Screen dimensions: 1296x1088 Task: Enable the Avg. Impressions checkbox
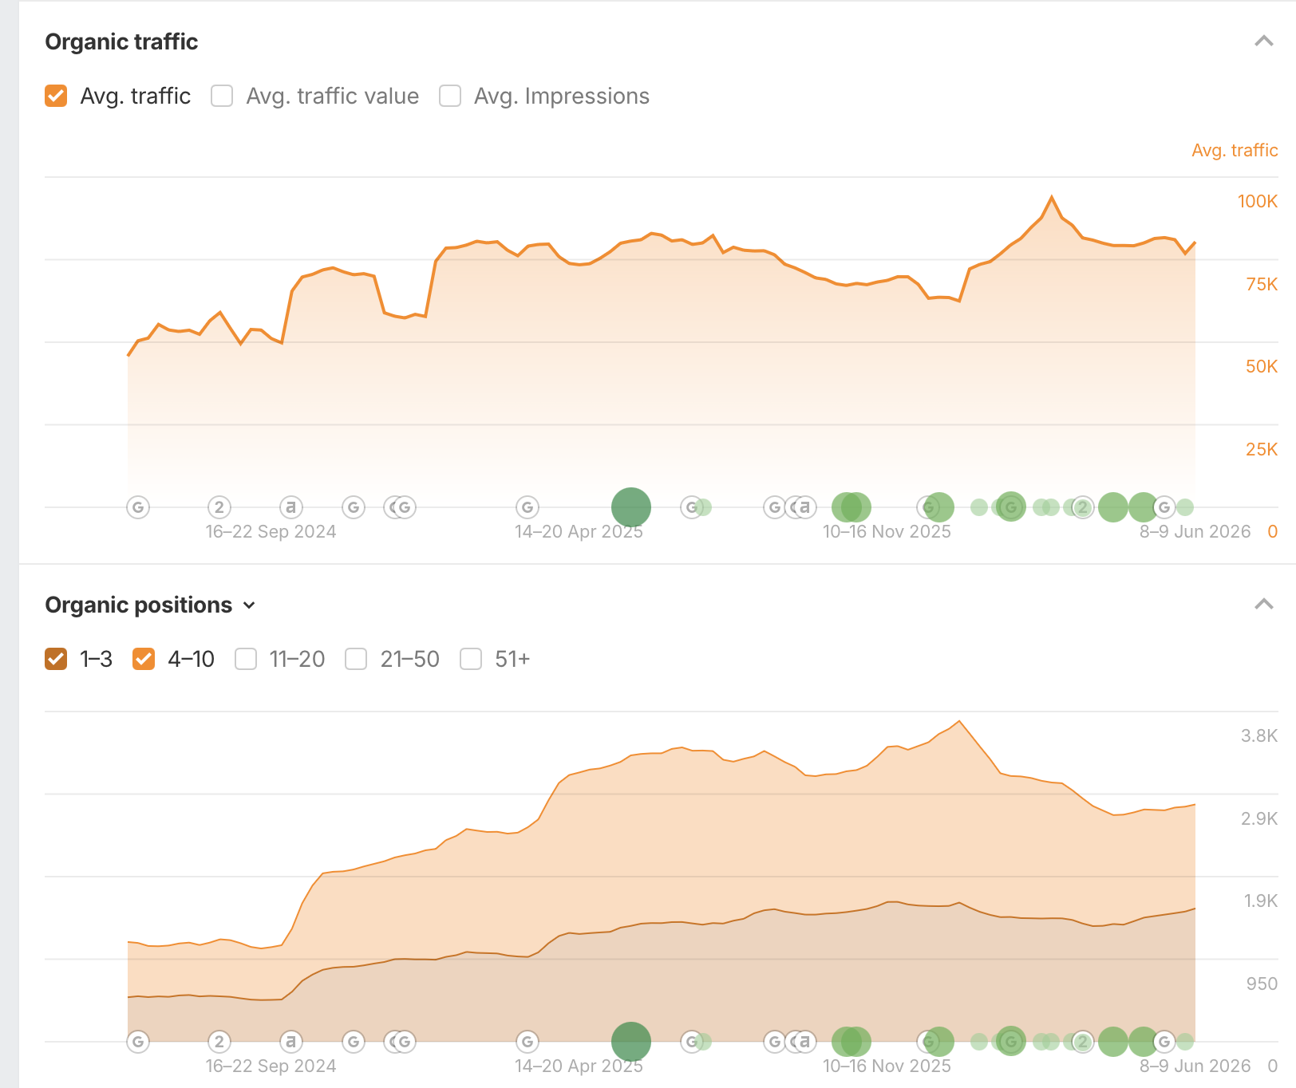pyautogui.click(x=450, y=96)
